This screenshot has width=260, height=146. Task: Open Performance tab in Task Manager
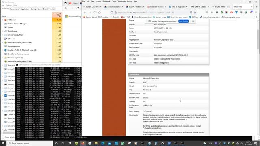15,9
